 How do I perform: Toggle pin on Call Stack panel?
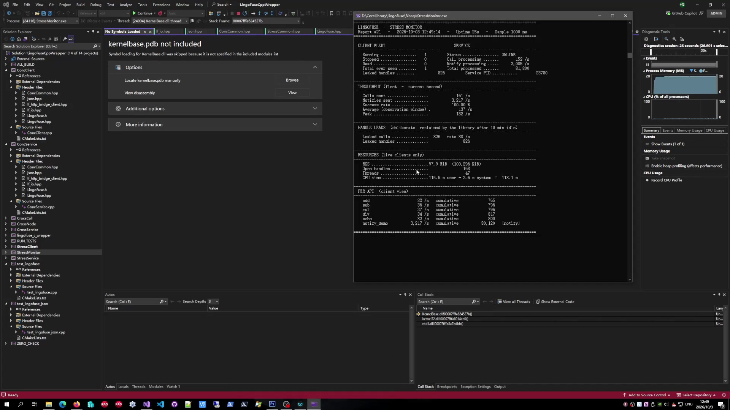click(719, 295)
